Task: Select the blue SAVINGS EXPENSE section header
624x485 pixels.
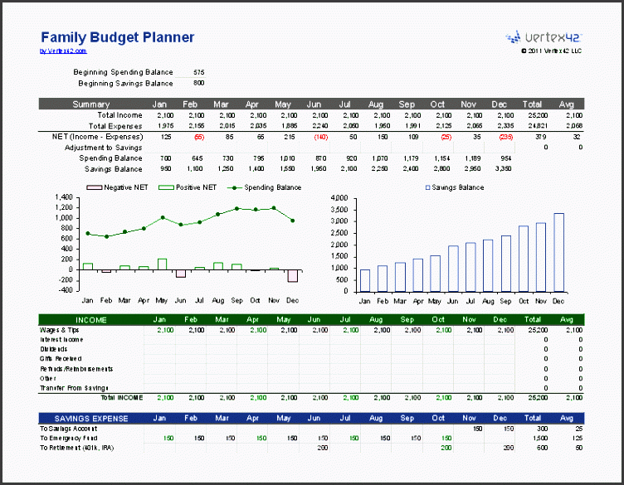Action: [x=90, y=419]
